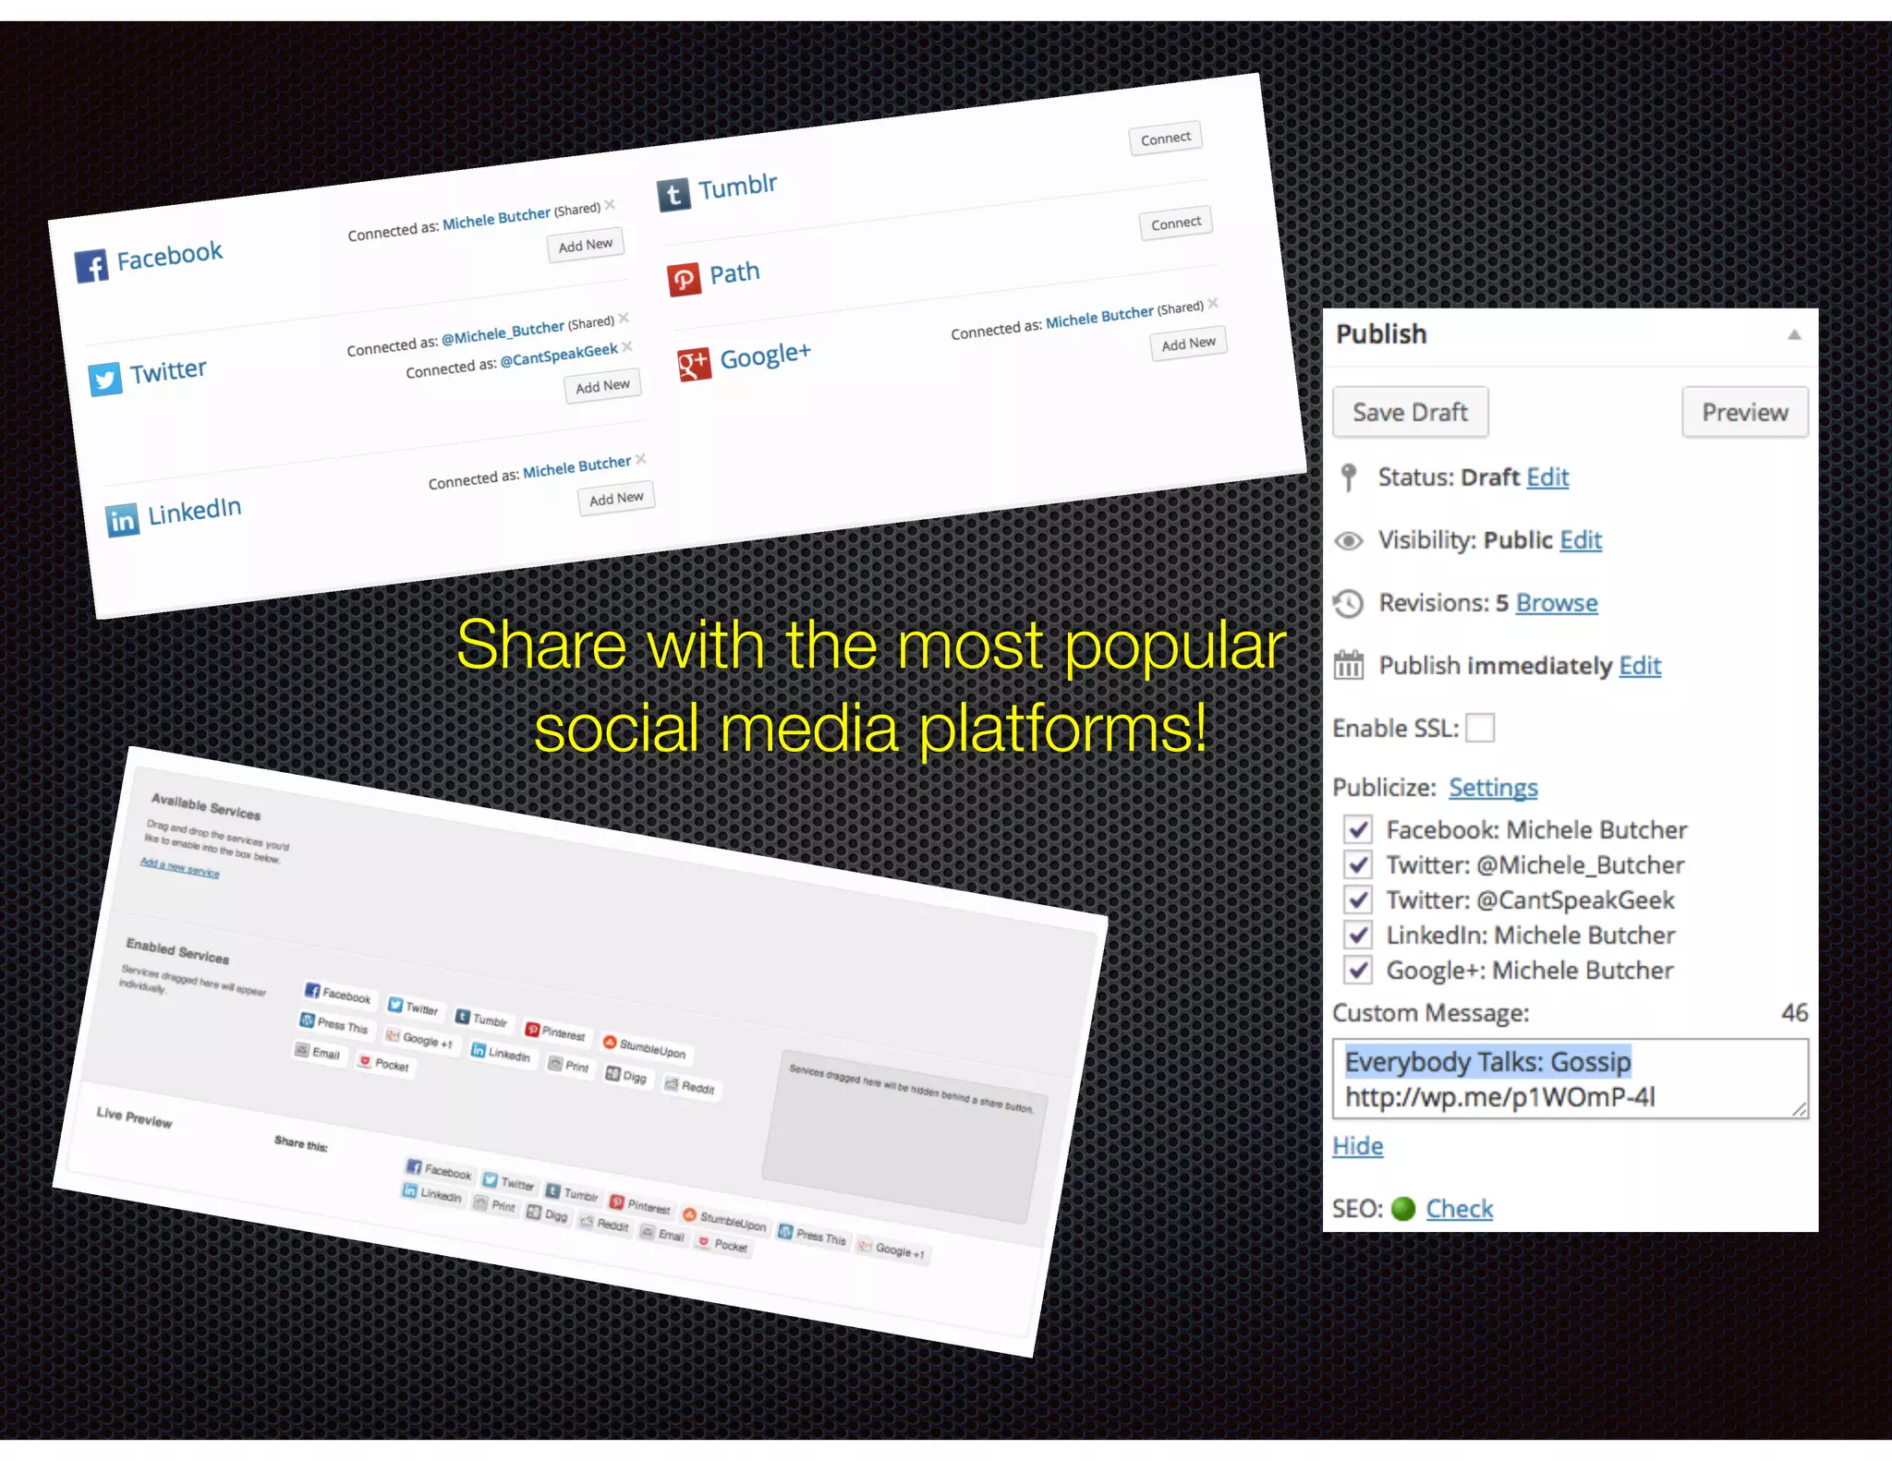This screenshot has width=1892, height=1461.
Task: Click the Visibility eye icon in Publish box
Action: [1349, 541]
